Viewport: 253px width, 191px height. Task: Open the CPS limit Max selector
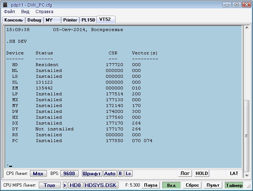point(38,173)
